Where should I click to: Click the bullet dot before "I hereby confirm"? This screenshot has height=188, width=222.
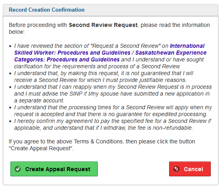pyautogui.click(x=10, y=121)
